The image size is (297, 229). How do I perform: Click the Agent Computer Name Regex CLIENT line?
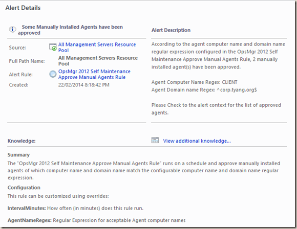click(195, 82)
